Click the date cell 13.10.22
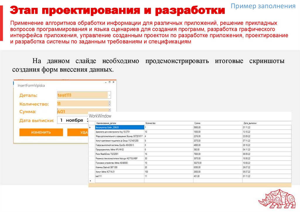The height and width of the screenshot is (212, 300). 267,132
